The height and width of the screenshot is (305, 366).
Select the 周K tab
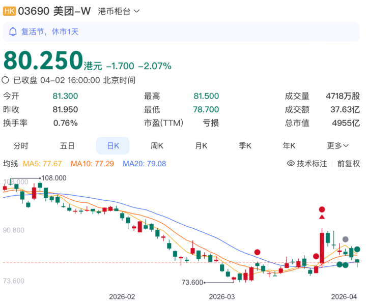157,146
